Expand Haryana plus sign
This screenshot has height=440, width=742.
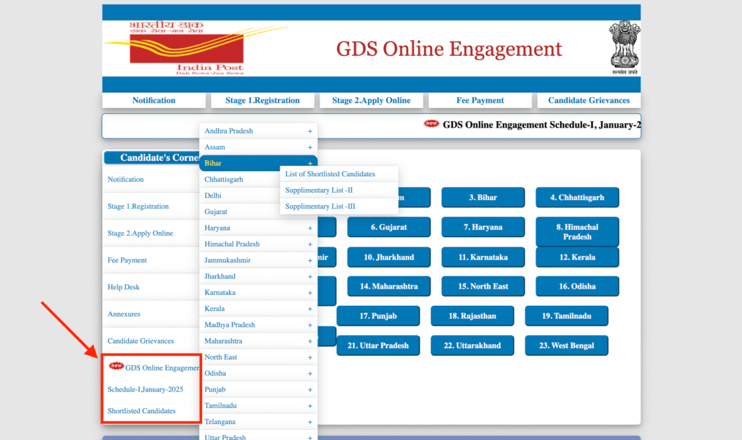pos(310,228)
